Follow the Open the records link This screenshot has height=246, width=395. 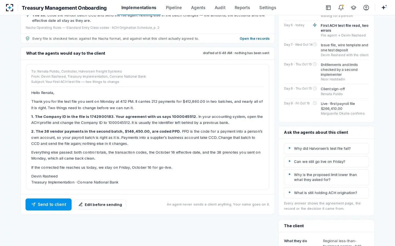click(x=255, y=39)
